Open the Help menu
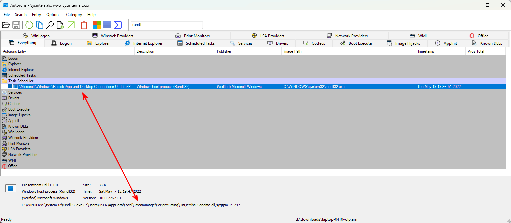Image resolution: width=511 pixels, height=223 pixels. point(91,15)
